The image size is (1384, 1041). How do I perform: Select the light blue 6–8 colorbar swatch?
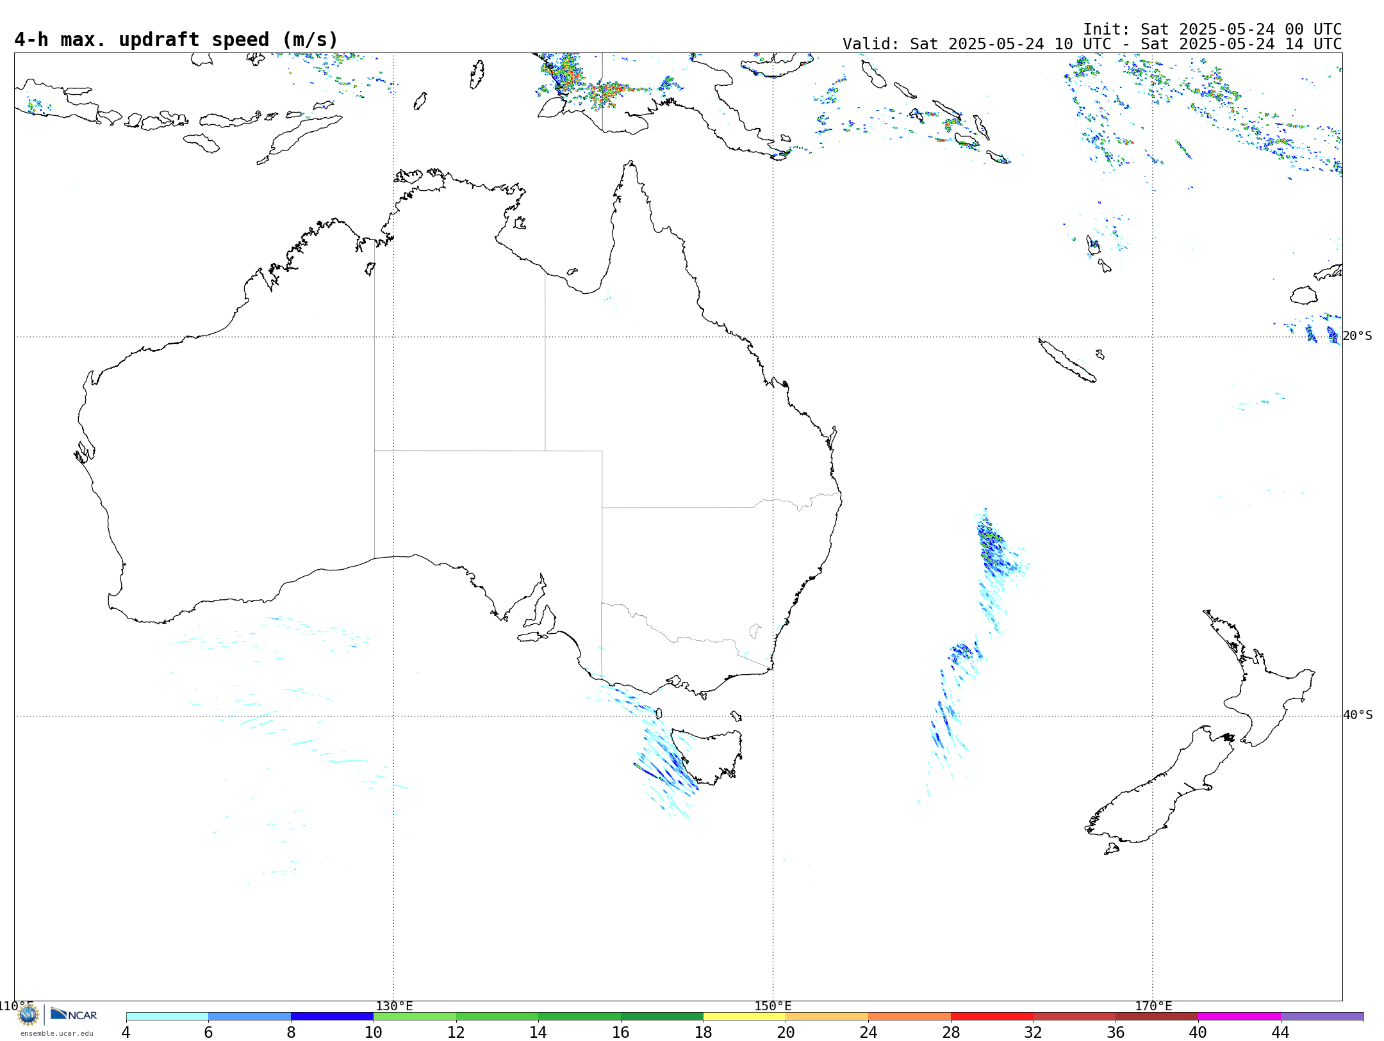(250, 1017)
